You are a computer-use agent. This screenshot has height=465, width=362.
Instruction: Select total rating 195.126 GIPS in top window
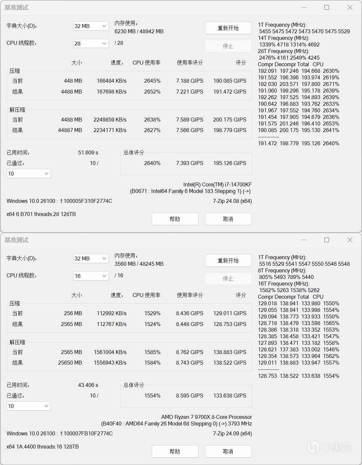(x=230, y=163)
